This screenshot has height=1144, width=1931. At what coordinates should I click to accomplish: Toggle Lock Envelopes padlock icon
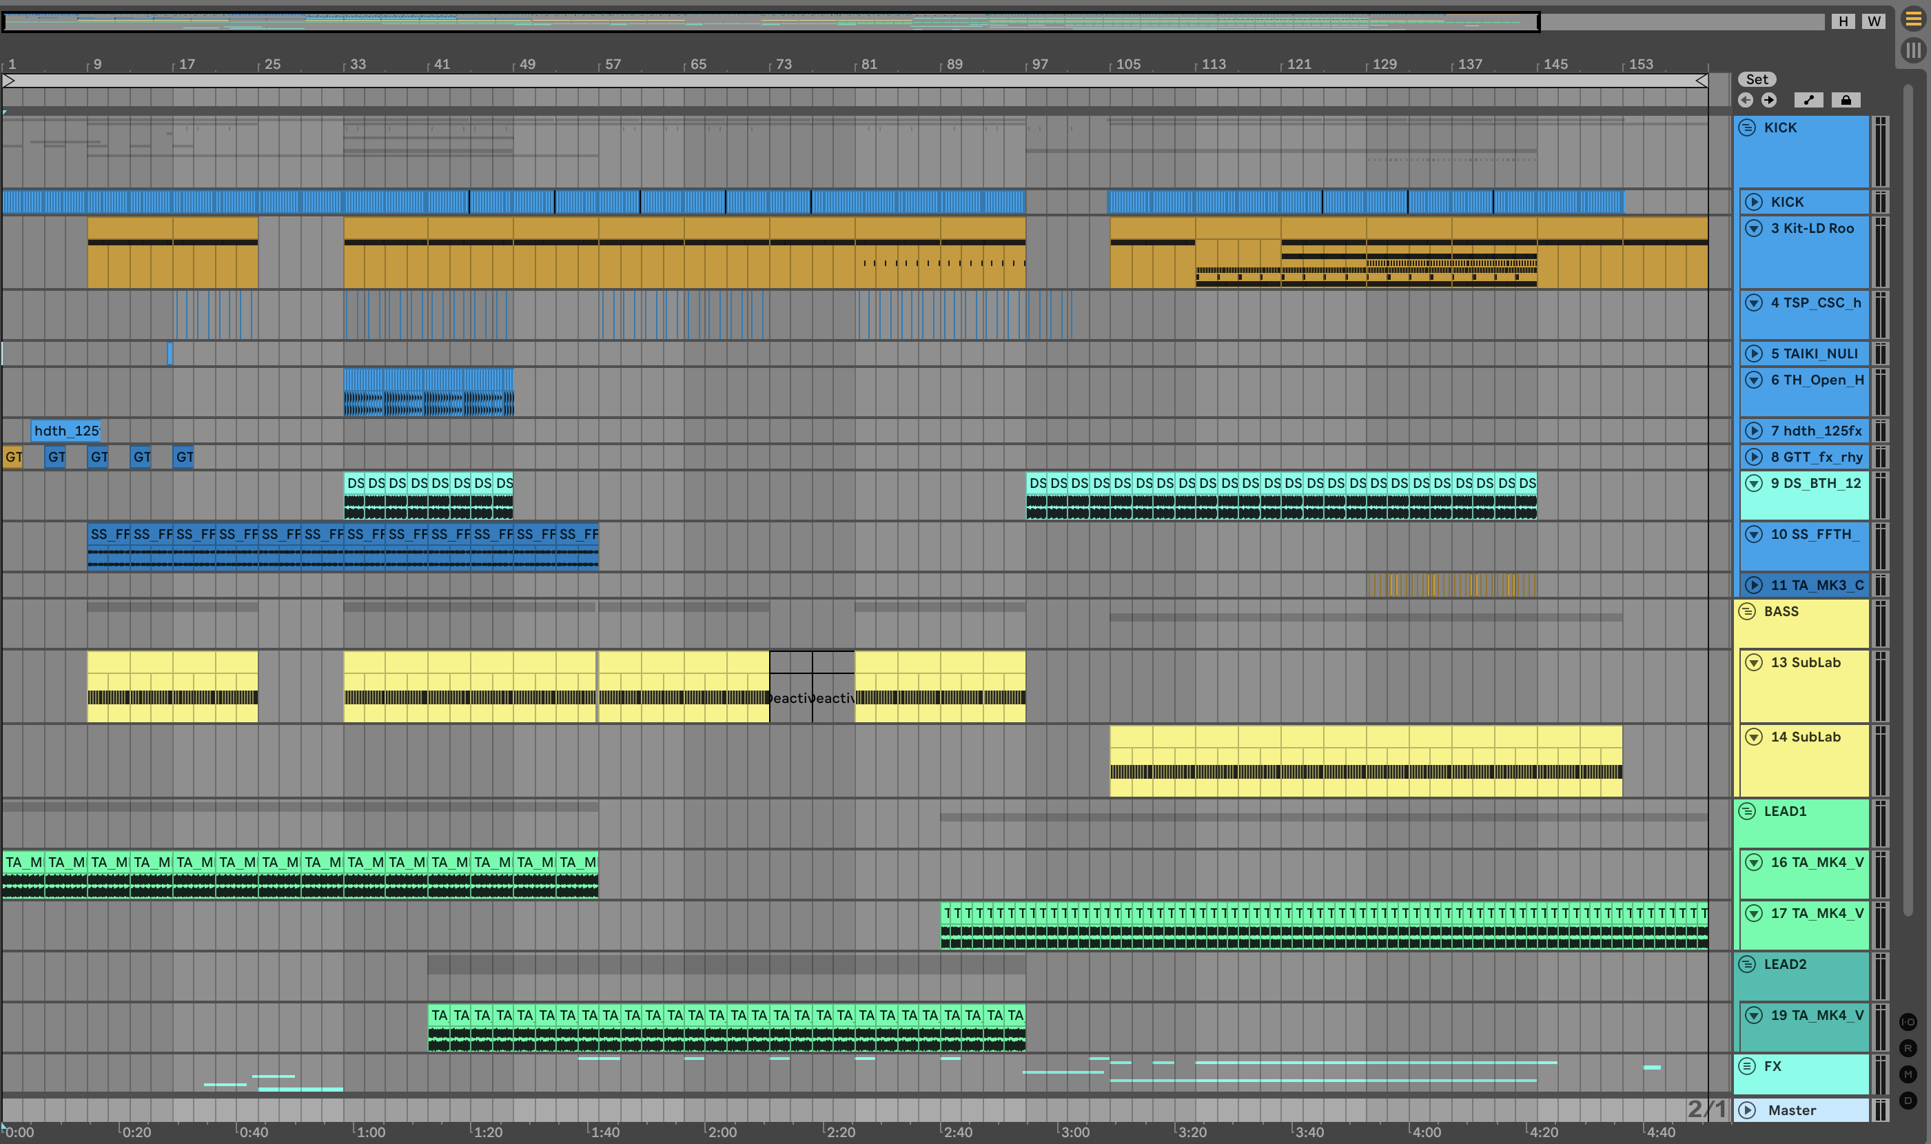[1846, 100]
